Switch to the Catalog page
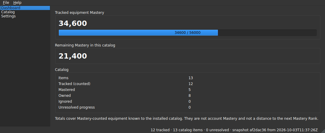The image size is (325, 133). (x=25, y=12)
